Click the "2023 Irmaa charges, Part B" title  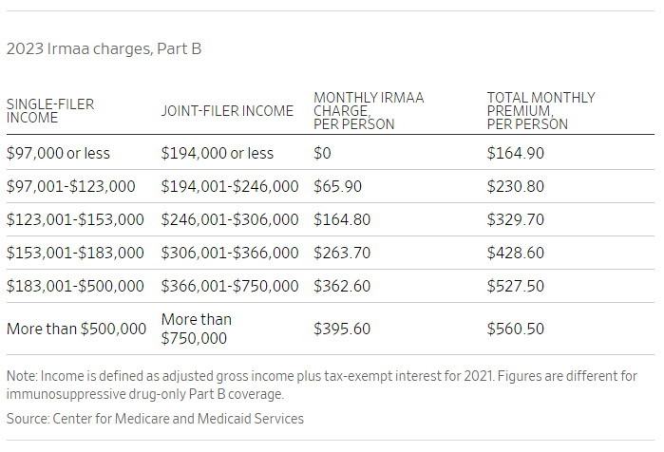click(104, 48)
